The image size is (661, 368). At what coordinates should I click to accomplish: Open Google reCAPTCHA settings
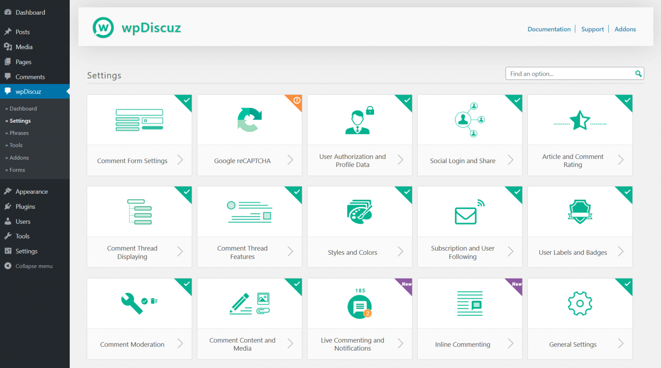[249, 161]
